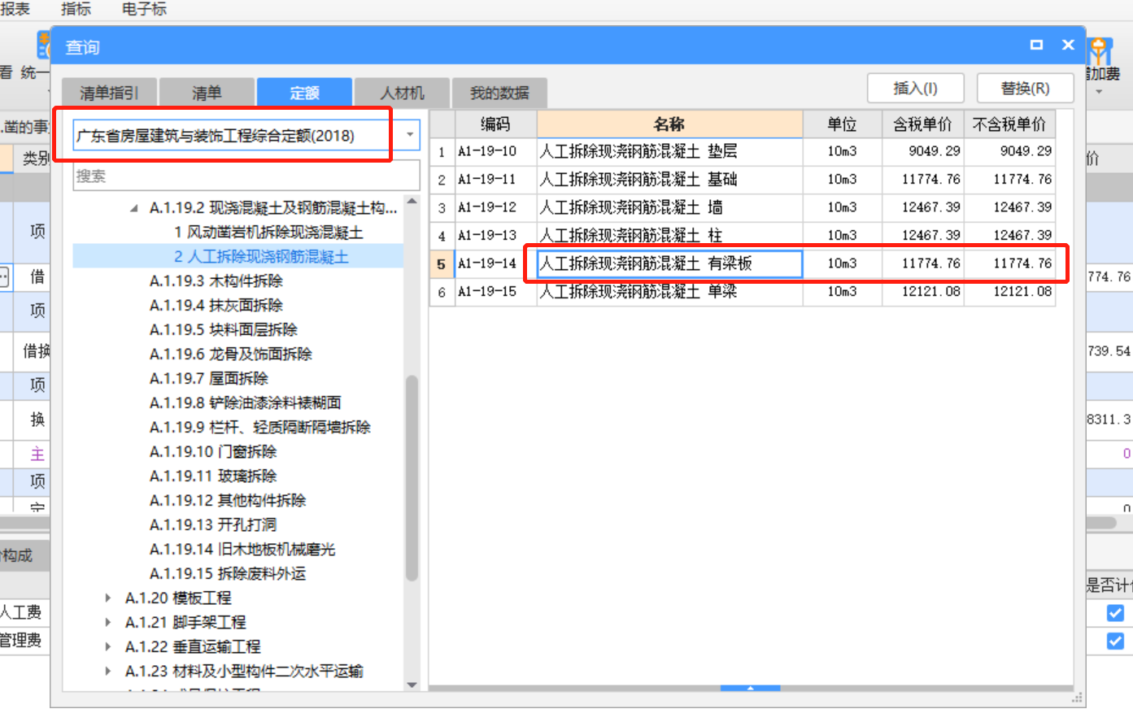The height and width of the screenshot is (722, 1133).
Task: Open the 广东省房屋建筑与装饰工程综合定额(2018) dropdown
Action: 410,135
